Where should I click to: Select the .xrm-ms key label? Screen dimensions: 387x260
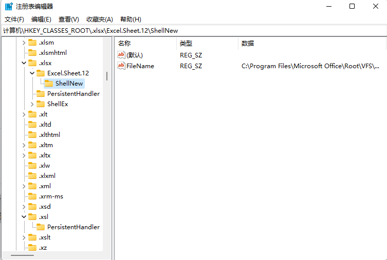(x=51, y=196)
